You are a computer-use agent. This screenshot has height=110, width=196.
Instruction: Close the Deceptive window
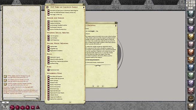tap(116, 23)
